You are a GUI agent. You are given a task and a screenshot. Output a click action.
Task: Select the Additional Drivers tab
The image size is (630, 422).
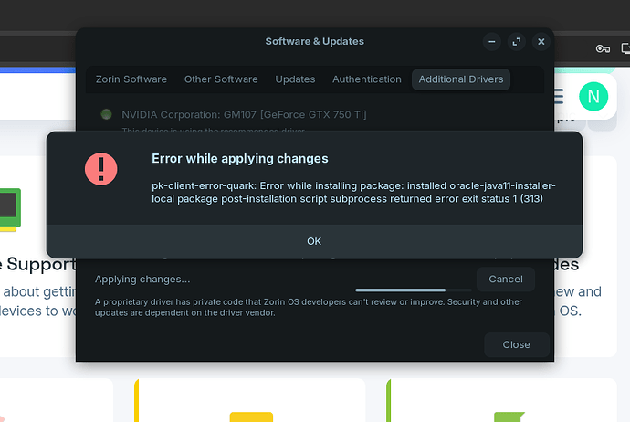pos(460,79)
